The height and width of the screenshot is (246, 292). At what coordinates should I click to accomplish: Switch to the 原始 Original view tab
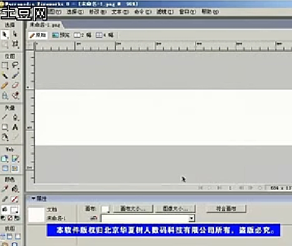(x=38, y=35)
